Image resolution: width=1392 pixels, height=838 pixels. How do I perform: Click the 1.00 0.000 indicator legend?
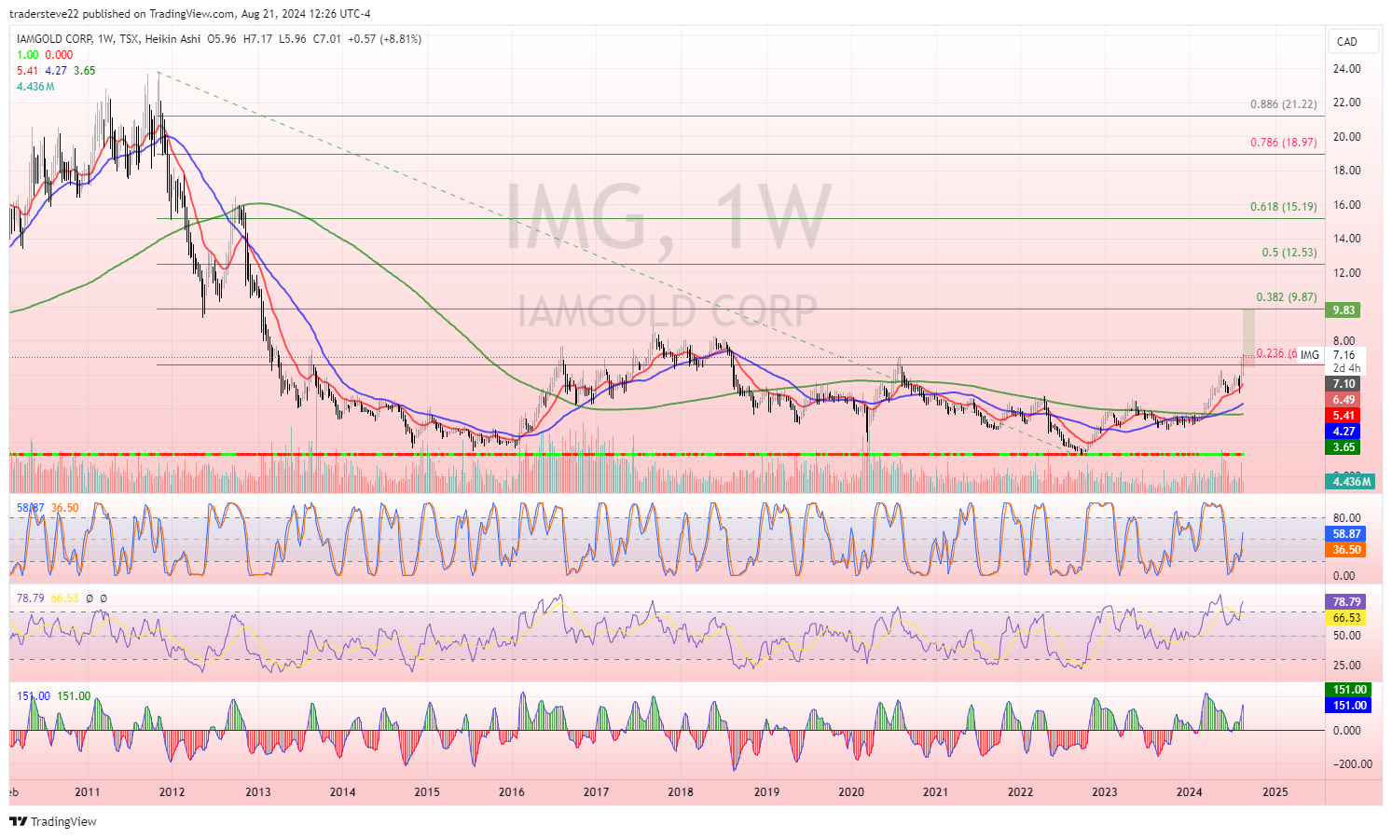(x=45, y=55)
